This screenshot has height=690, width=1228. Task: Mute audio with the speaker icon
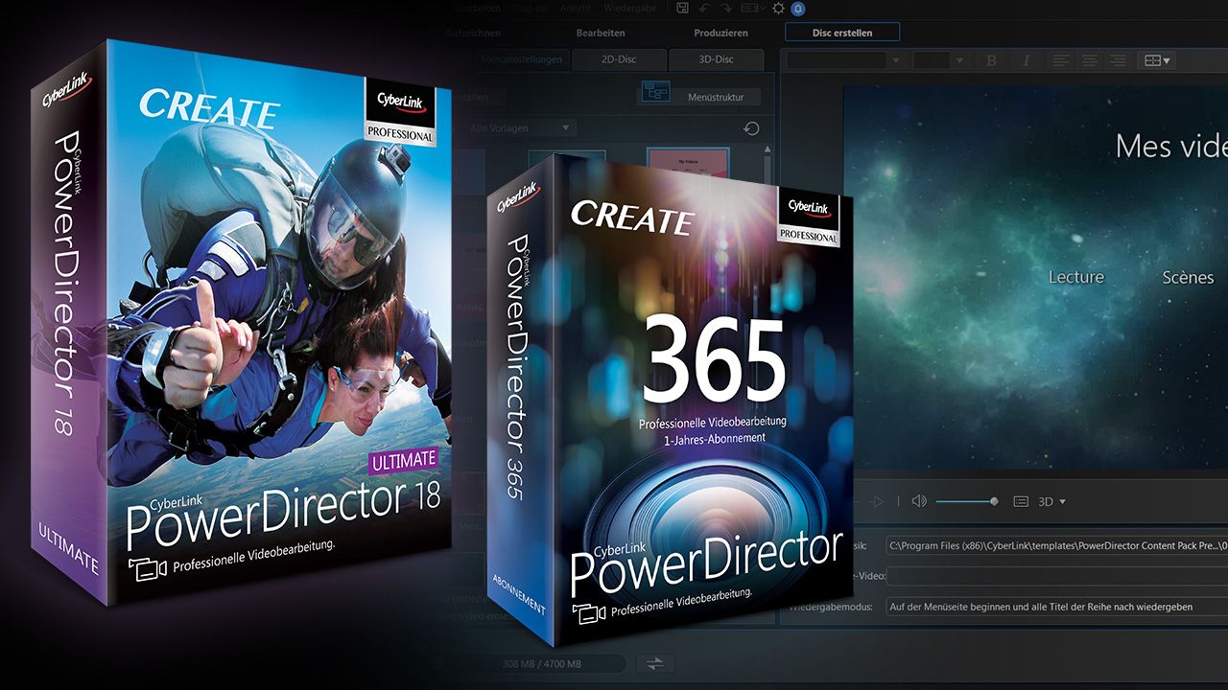pos(919,501)
